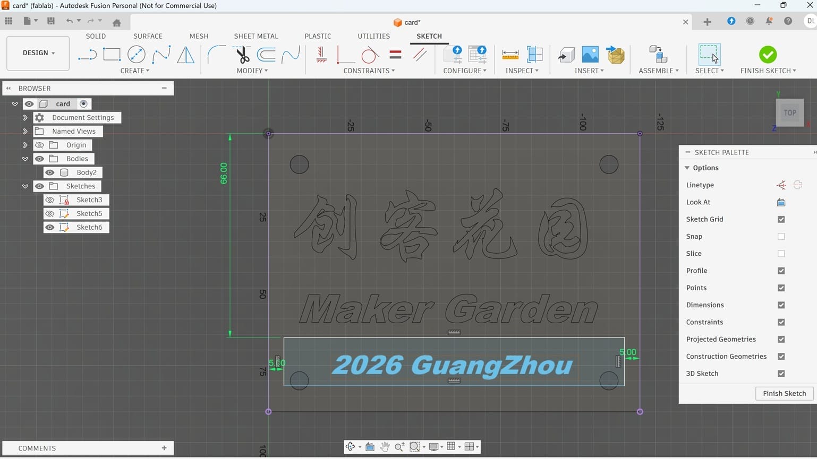817x459 pixels.
Task: Activate the Pan tool in navigation bar
Action: pyautogui.click(x=385, y=446)
